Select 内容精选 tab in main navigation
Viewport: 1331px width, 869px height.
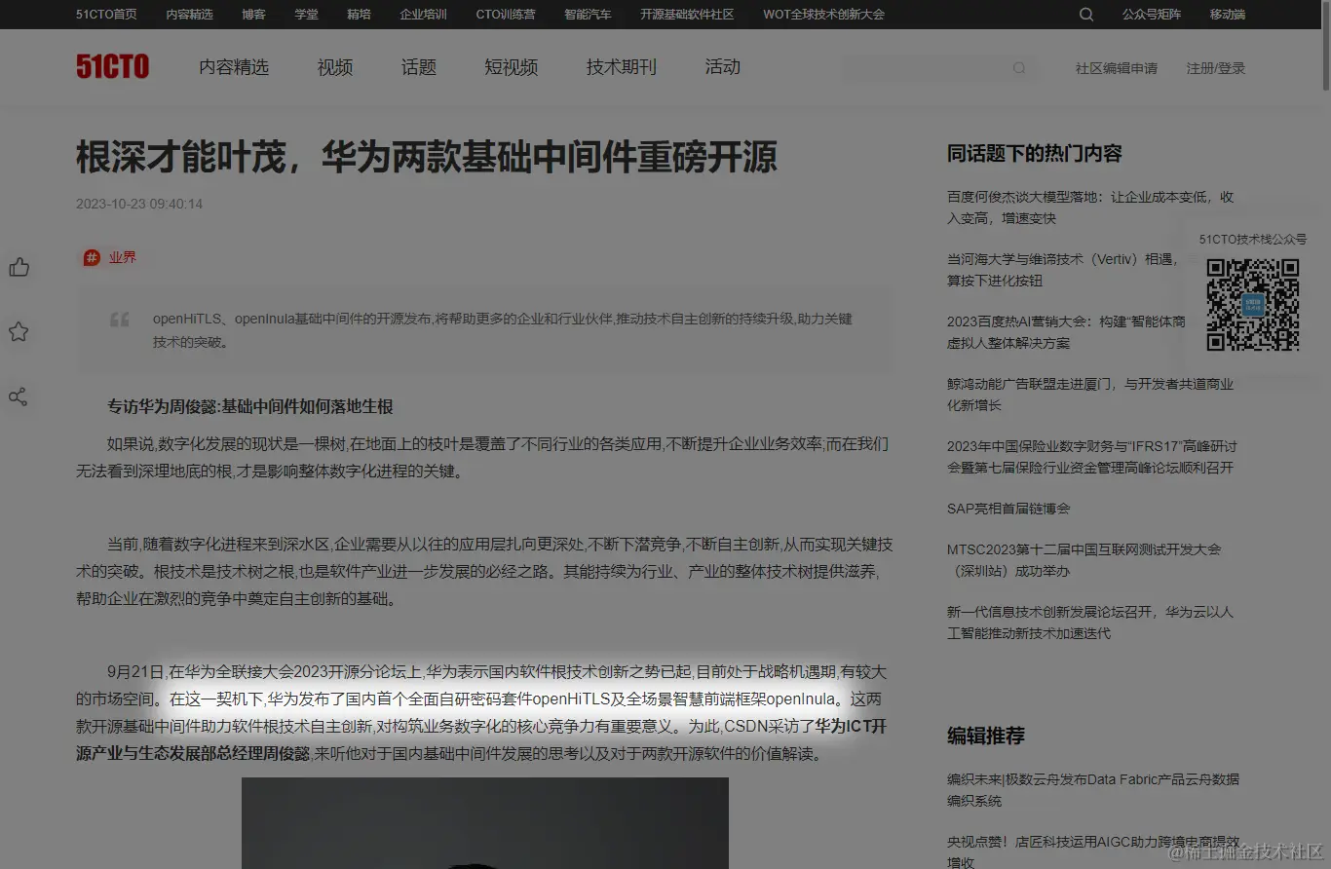(x=234, y=67)
